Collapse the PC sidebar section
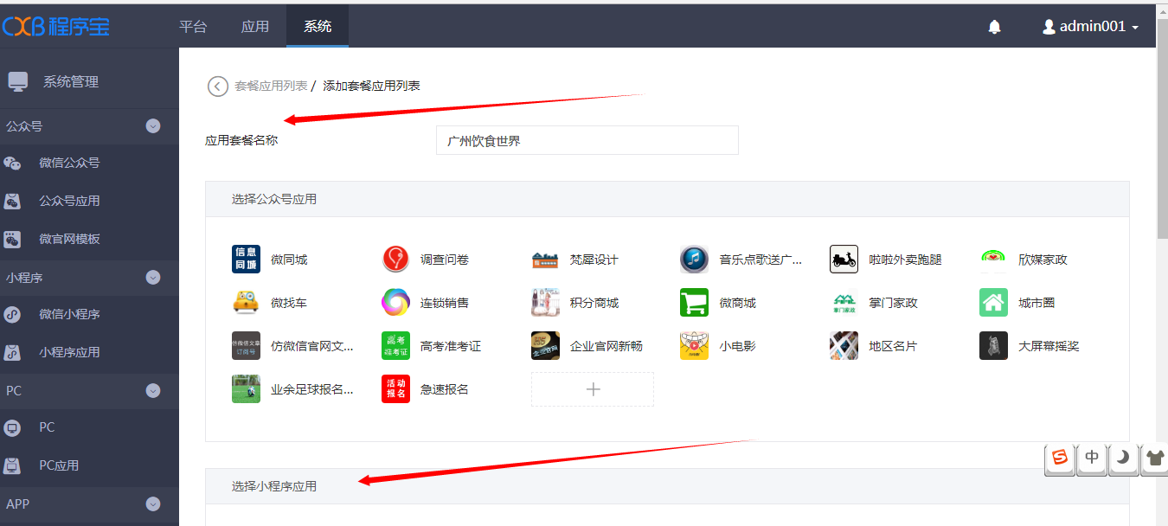Screen dimensions: 1168x526 [153, 391]
